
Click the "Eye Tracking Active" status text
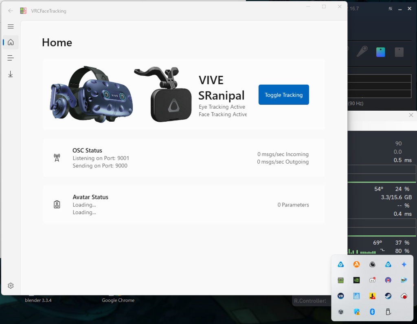pos(222,107)
